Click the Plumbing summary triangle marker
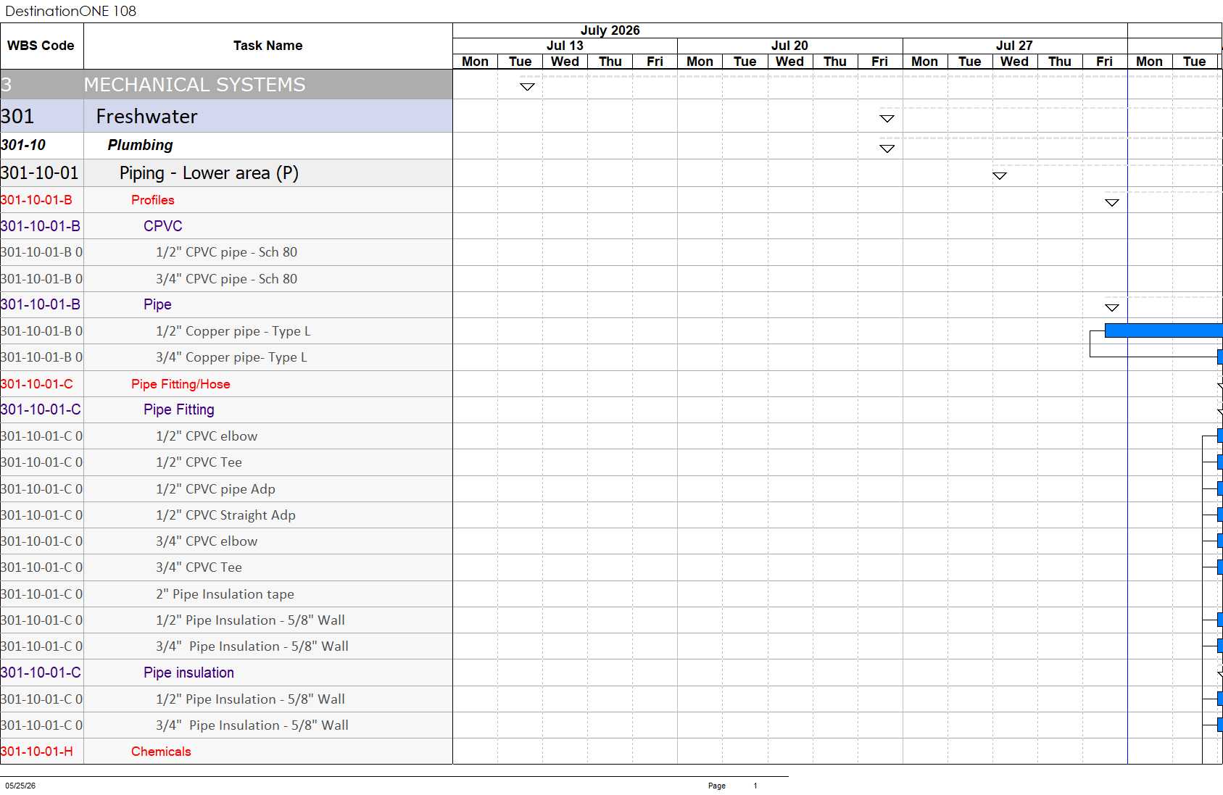 pos(887,149)
